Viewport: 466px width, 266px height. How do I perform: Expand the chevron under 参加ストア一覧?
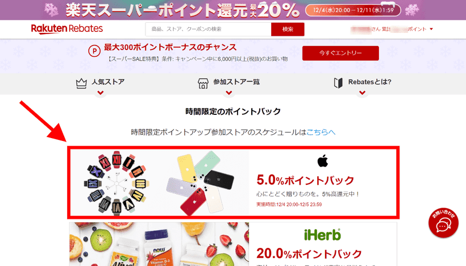point(228,93)
